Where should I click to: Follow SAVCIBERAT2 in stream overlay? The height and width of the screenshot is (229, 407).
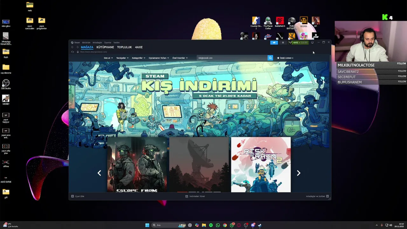(x=402, y=71)
